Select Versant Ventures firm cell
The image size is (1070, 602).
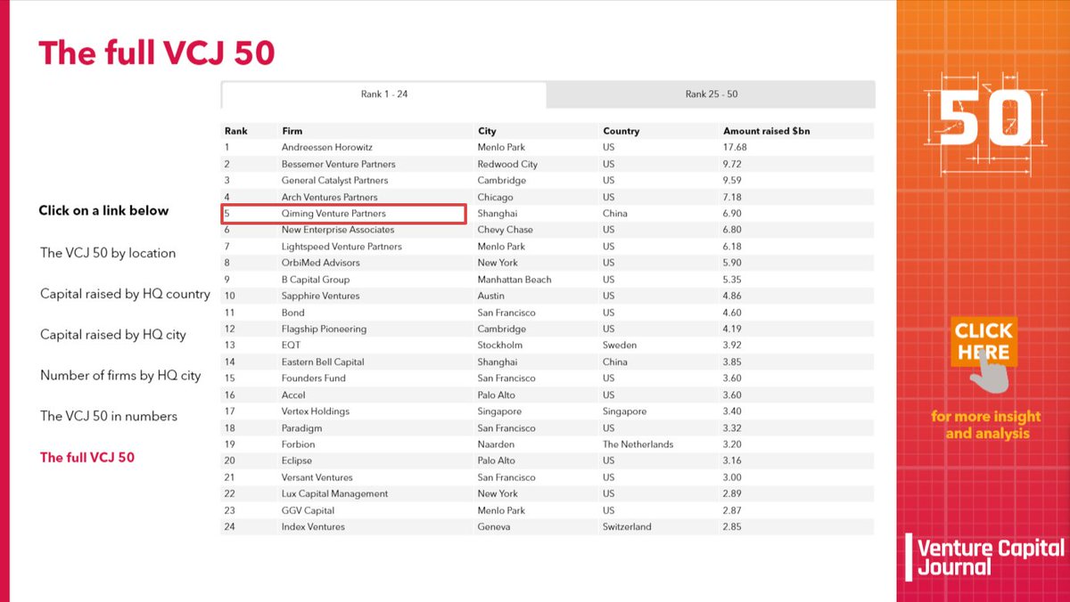point(317,477)
